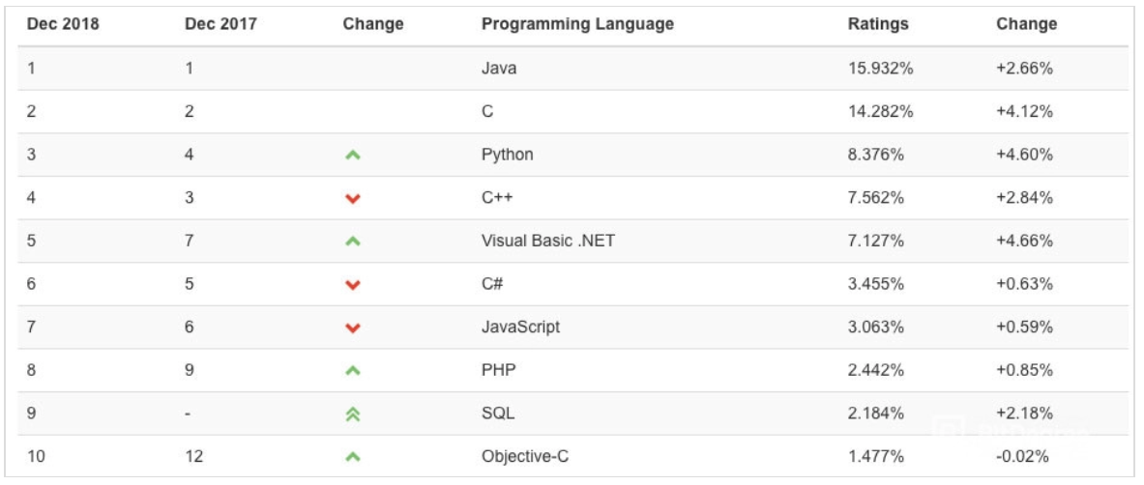1144x485 pixels.
Task: Click the +4.66% change value
Action: click(x=1024, y=241)
